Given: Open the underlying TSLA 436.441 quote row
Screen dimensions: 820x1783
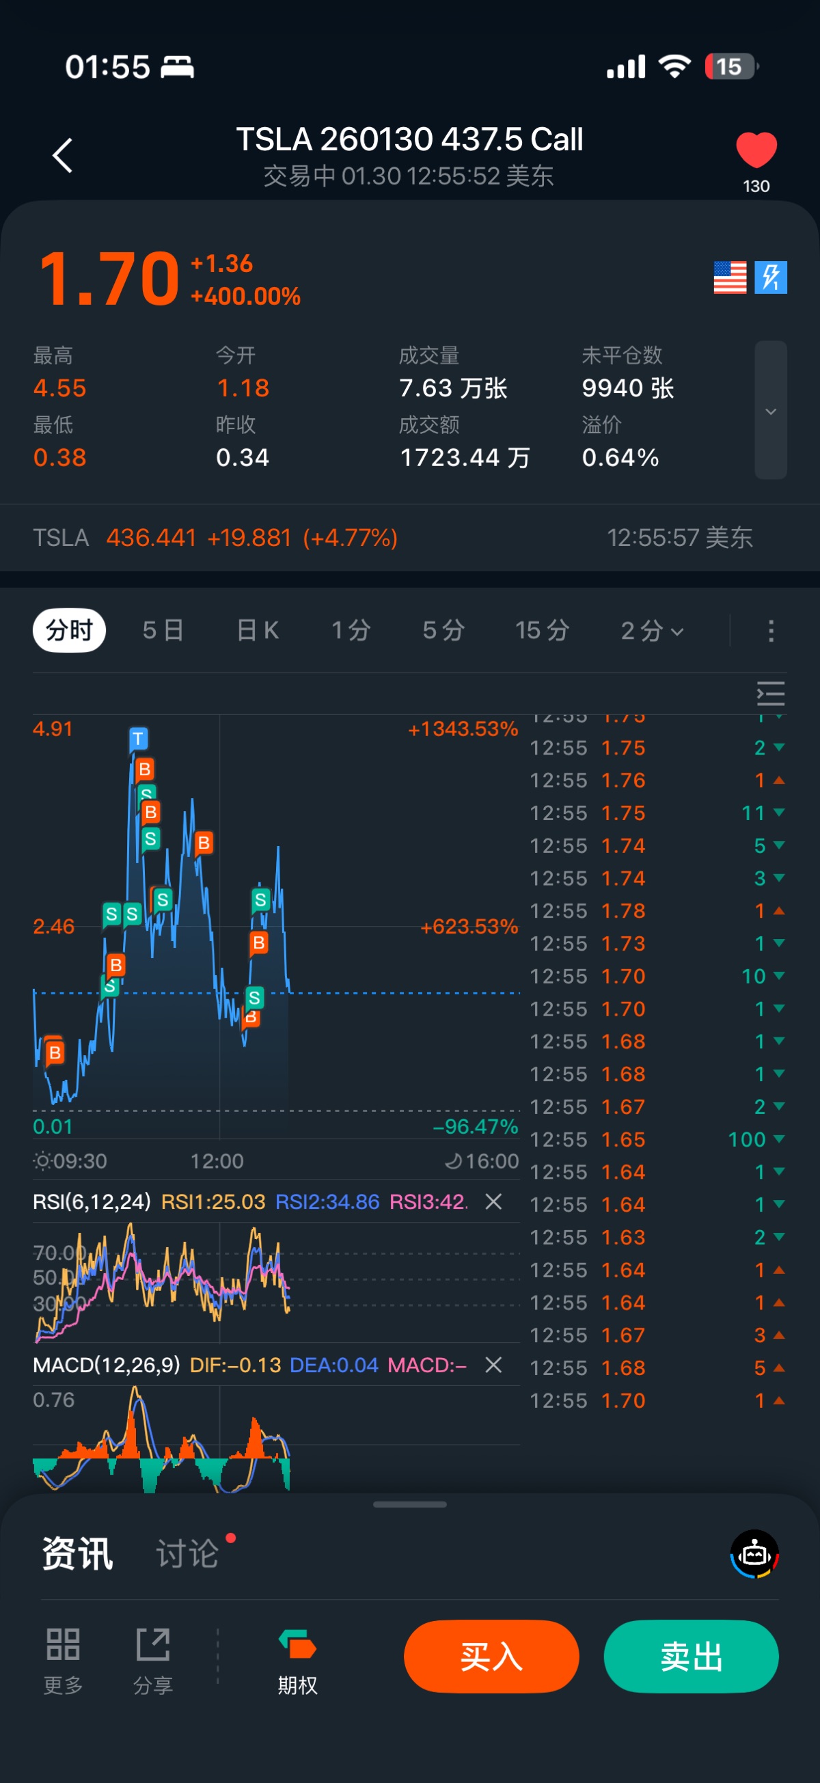Looking at the screenshot, I should click(409, 538).
